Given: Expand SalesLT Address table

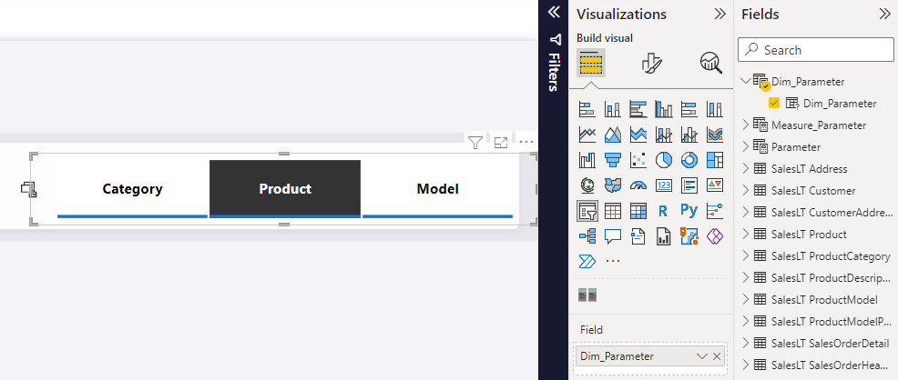Looking at the screenshot, I should pos(745,168).
